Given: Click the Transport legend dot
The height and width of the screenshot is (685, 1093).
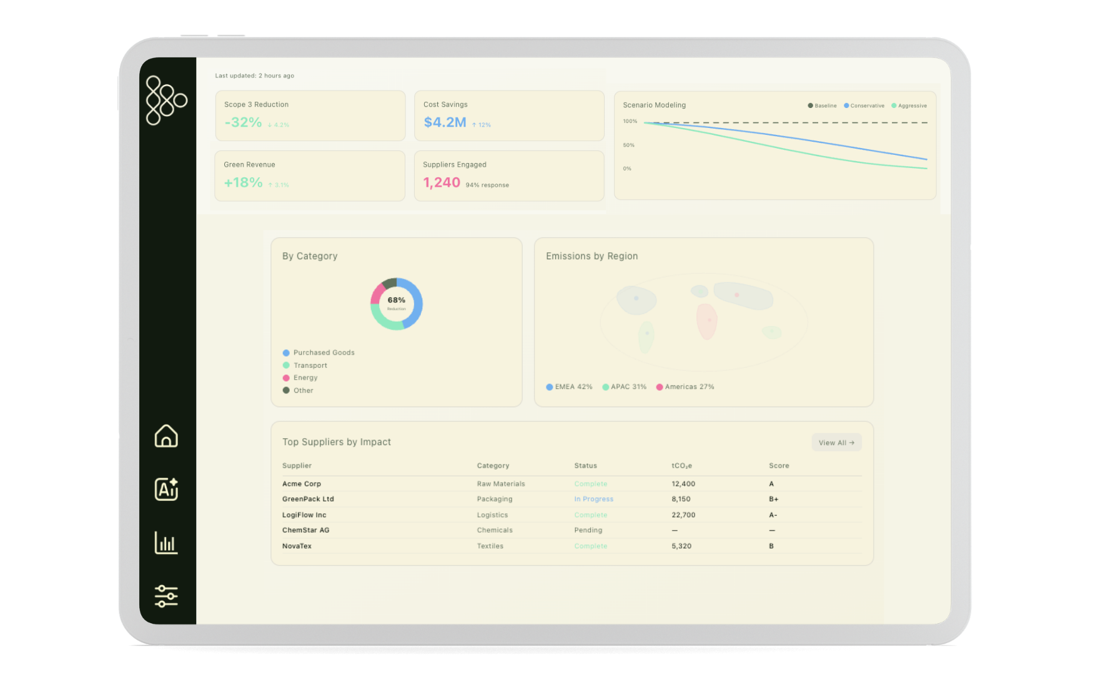Looking at the screenshot, I should tap(286, 365).
